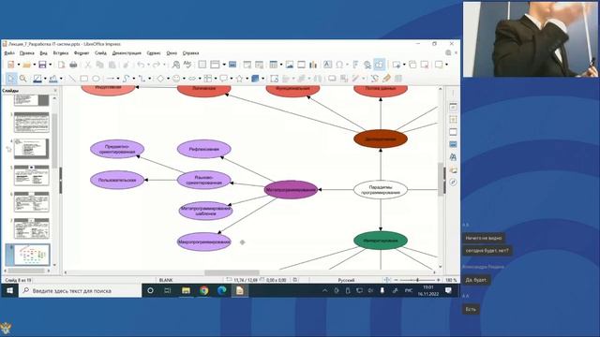
Task: Toggle shadow on selected object
Action: [332, 79]
